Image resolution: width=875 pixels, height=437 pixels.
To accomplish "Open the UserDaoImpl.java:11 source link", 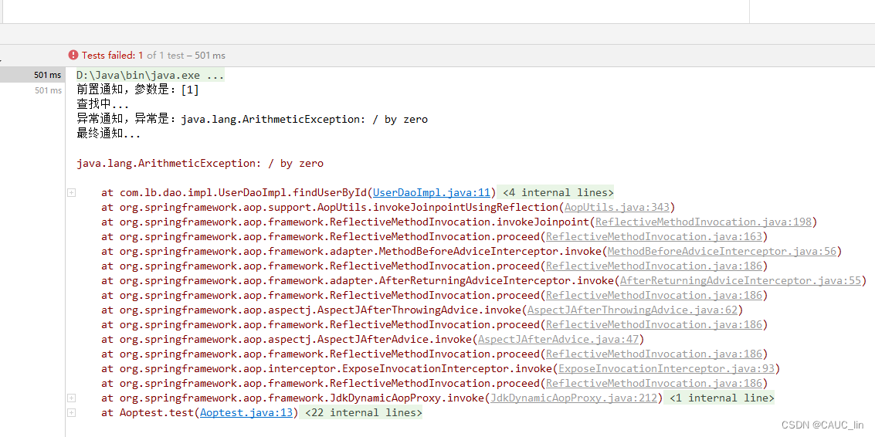I will [432, 192].
